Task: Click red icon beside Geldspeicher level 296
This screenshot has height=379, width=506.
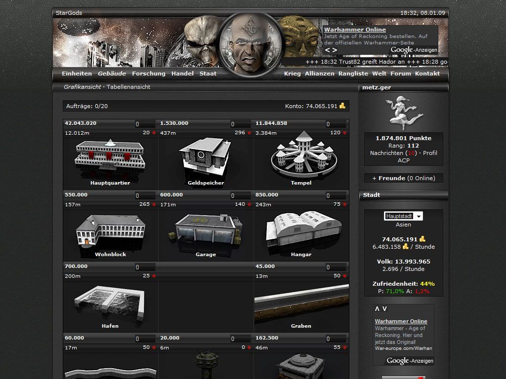Action: coord(249,133)
